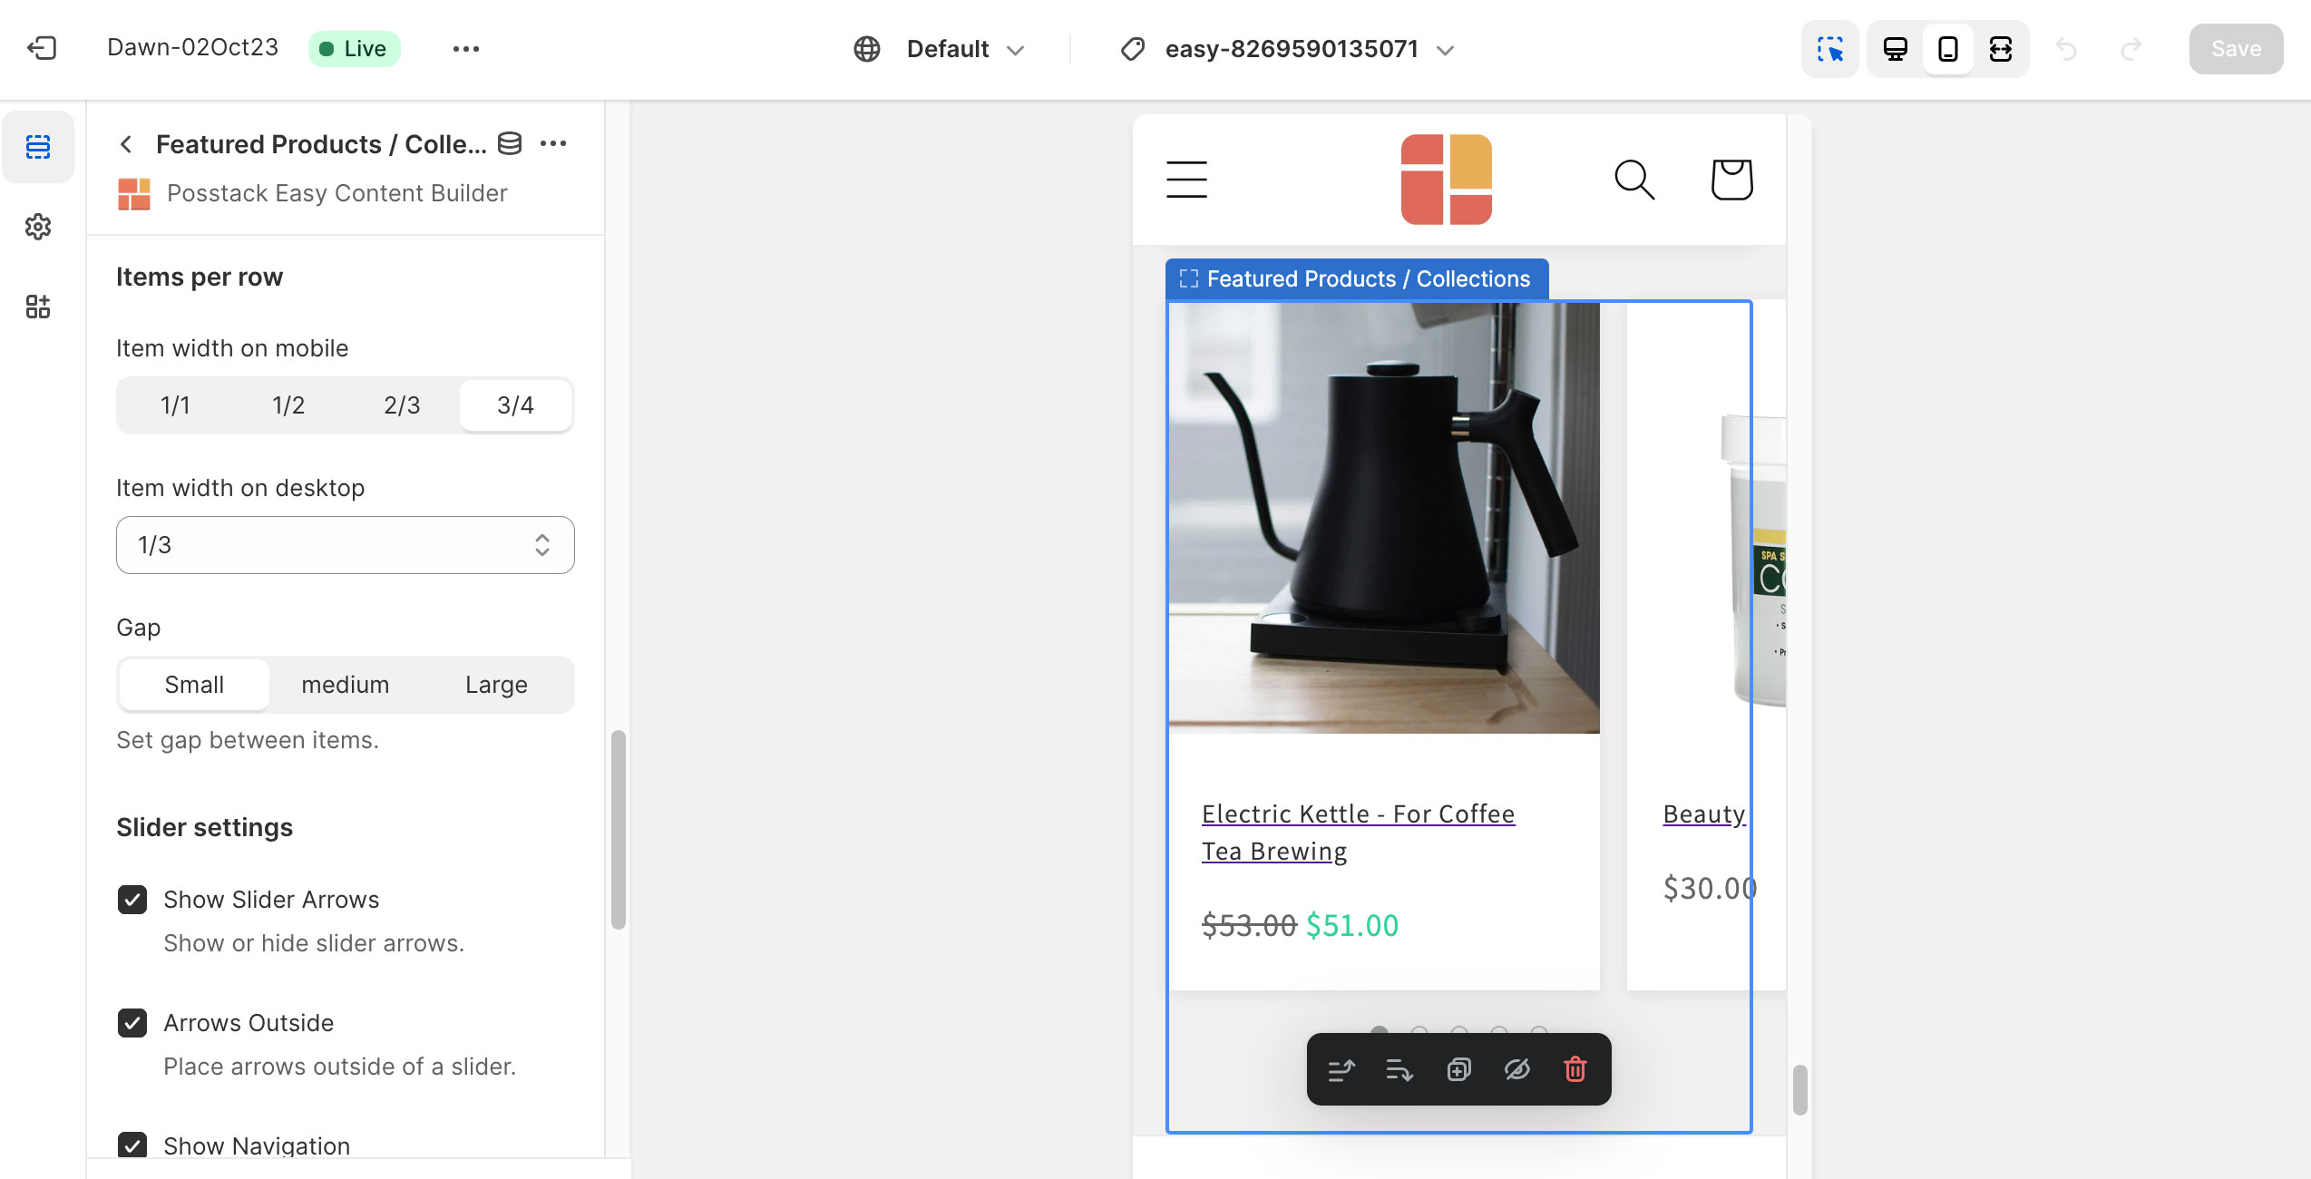
Task: Click the electric kettle product image
Action: click(1384, 517)
